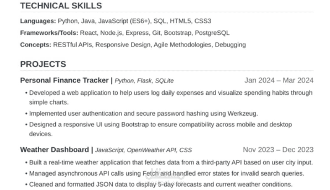The height and width of the screenshot is (190, 330).
Task: Click the bullet about formatted JSON data
Action: pos(159,184)
